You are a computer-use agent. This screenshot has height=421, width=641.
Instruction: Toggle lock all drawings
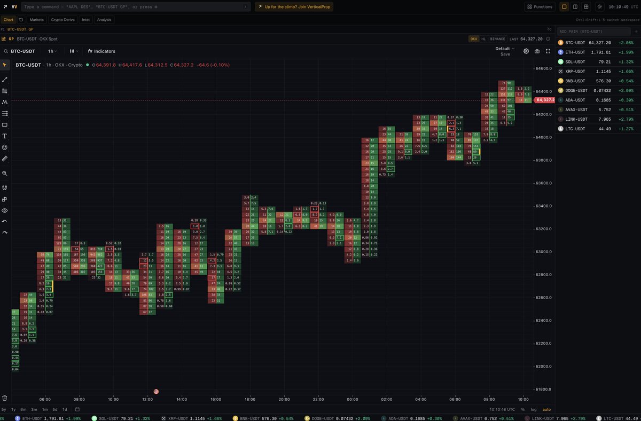(5, 199)
